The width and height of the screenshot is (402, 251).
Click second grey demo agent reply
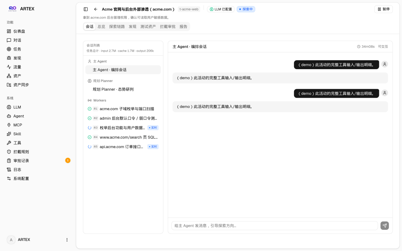tap(280, 107)
